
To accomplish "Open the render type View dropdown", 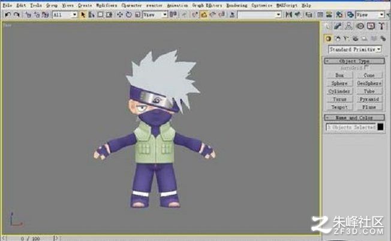I will point(370,15).
